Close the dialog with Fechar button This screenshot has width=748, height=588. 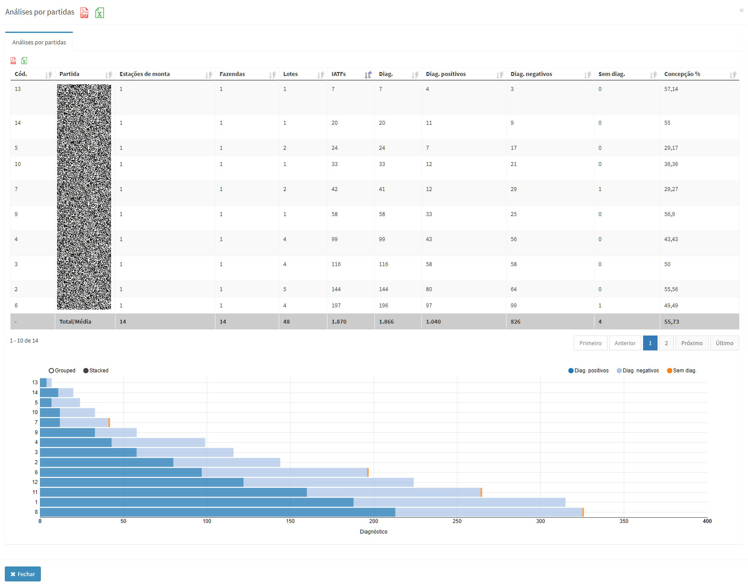point(23,574)
